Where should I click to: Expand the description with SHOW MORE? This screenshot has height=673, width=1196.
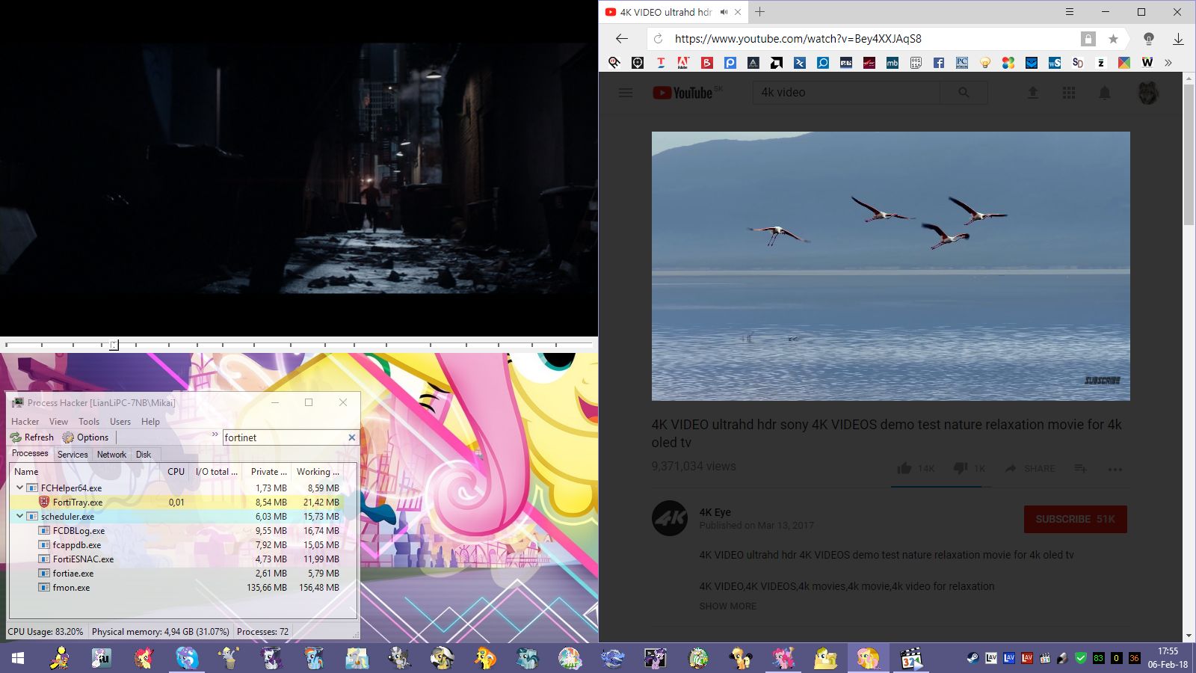pos(728,606)
